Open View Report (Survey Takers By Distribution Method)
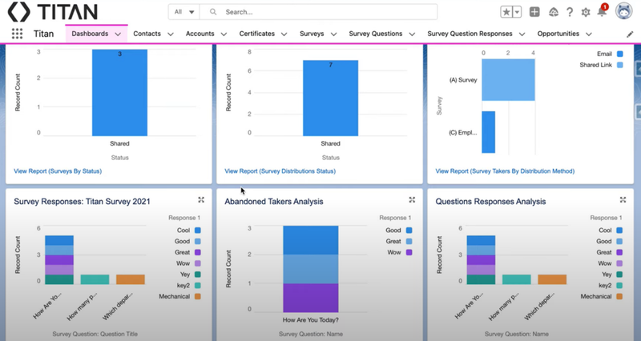 tap(505, 171)
